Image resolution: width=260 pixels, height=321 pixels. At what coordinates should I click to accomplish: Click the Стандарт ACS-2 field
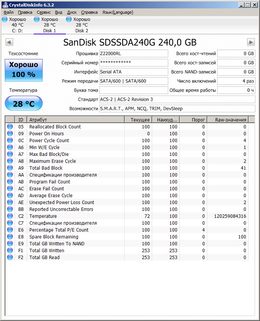(x=177, y=99)
